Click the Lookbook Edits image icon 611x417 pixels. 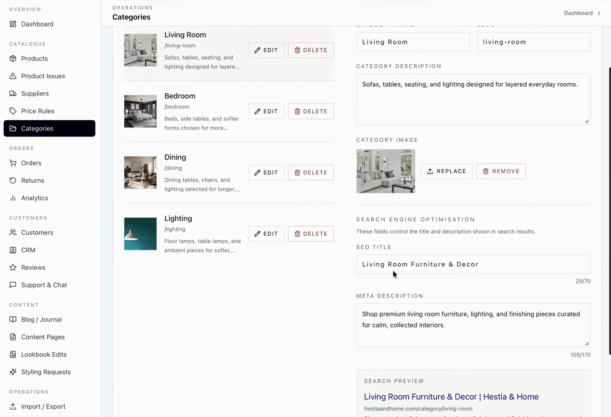[13, 355]
